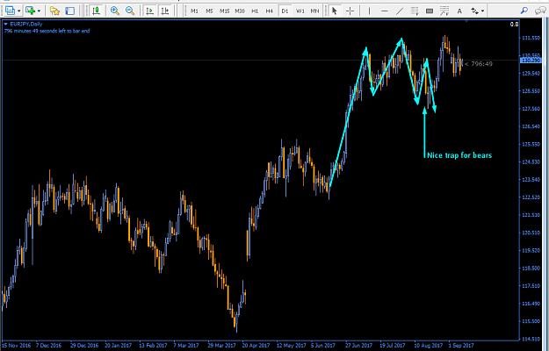The width and height of the screenshot is (549, 351).
Task: Toggle chart auto-scroll icon
Action: point(150,11)
